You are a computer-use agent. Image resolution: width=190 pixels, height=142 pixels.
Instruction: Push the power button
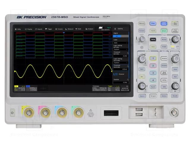tap(12, 113)
